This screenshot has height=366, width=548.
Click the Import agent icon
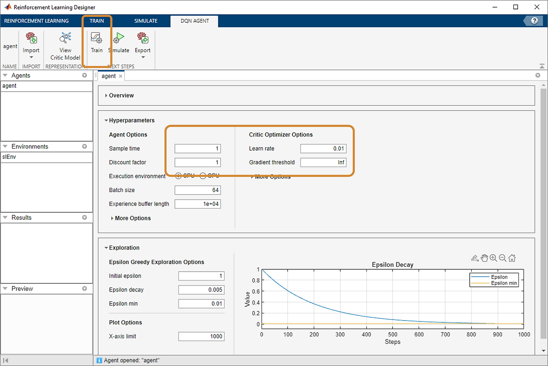[x=31, y=38]
